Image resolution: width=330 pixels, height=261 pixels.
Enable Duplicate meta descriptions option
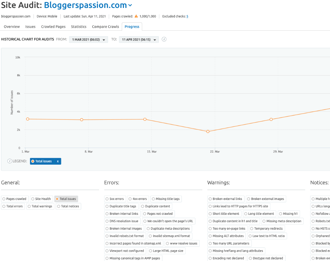169,229
